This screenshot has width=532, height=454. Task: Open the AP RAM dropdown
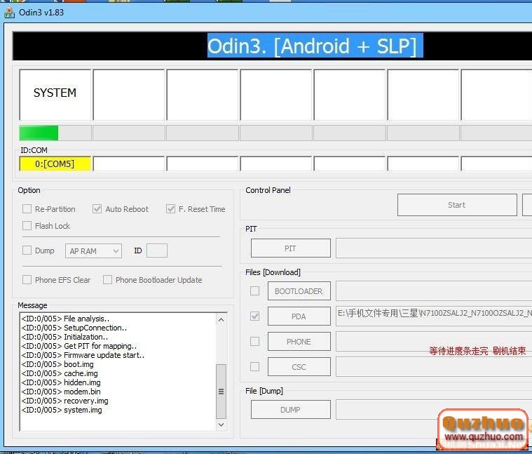pyautogui.click(x=95, y=251)
